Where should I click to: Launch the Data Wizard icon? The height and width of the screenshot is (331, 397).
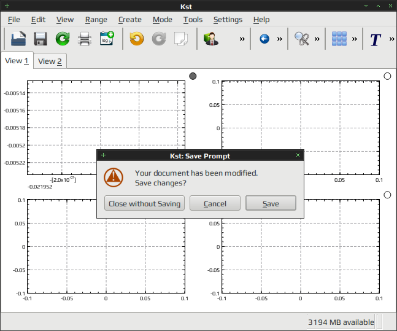click(x=211, y=39)
